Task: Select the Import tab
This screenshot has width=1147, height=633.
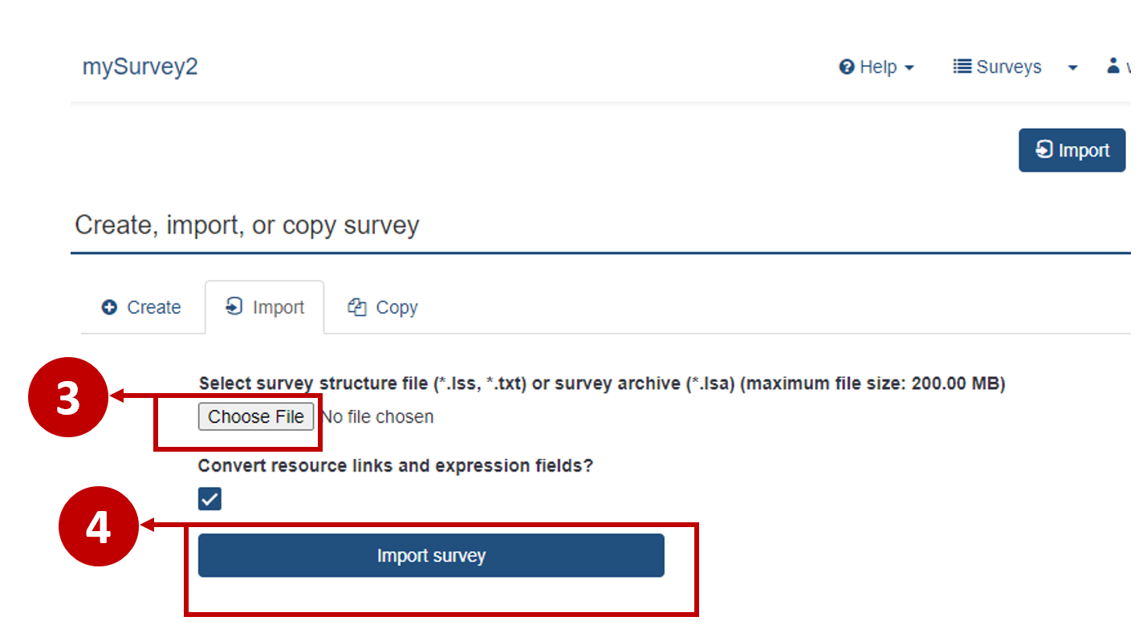Action: pyautogui.click(x=265, y=306)
